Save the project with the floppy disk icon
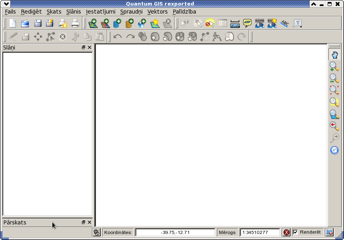This screenshot has width=344, height=240. click(38, 23)
